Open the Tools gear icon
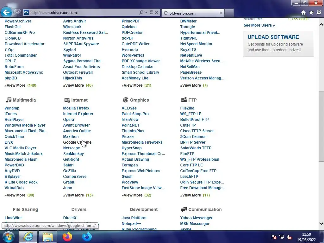This screenshot has width=324, height=243. tap(319, 13)
